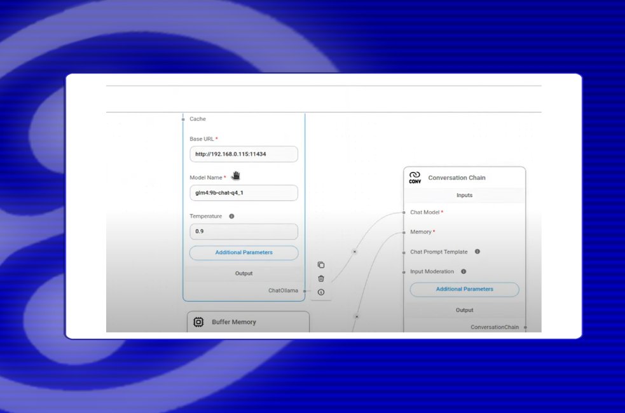Click the Chat Model input anchor
Image resolution: width=625 pixels, height=413 pixels.
pos(404,213)
